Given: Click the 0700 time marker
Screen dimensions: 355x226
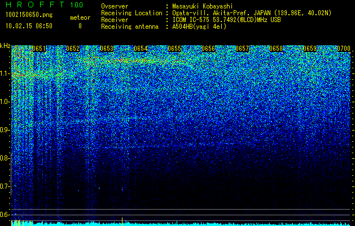Looking at the screenshot, I should coord(344,49).
